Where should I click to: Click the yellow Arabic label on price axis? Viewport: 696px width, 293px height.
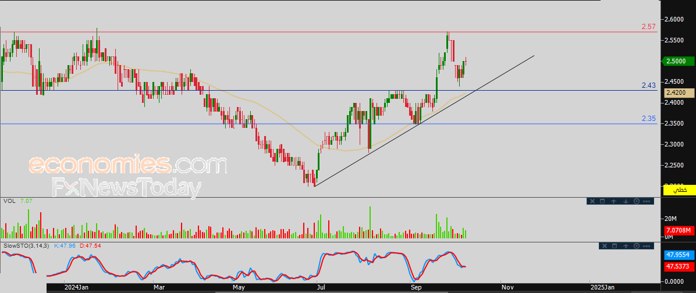click(x=679, y=190)
